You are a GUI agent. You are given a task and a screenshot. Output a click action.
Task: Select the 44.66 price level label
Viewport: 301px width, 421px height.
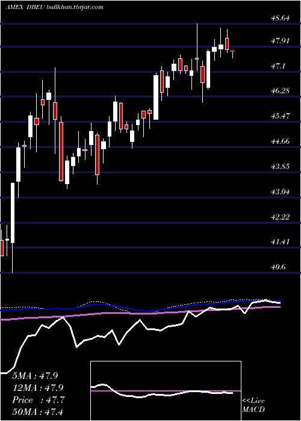280,141
